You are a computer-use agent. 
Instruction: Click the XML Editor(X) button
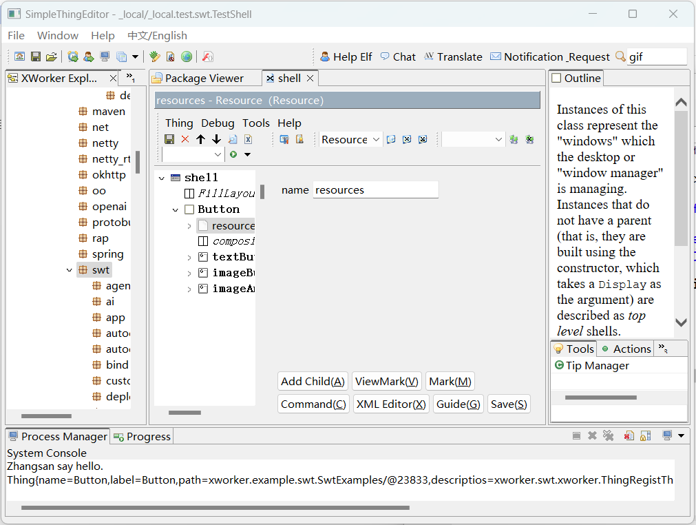391,404
